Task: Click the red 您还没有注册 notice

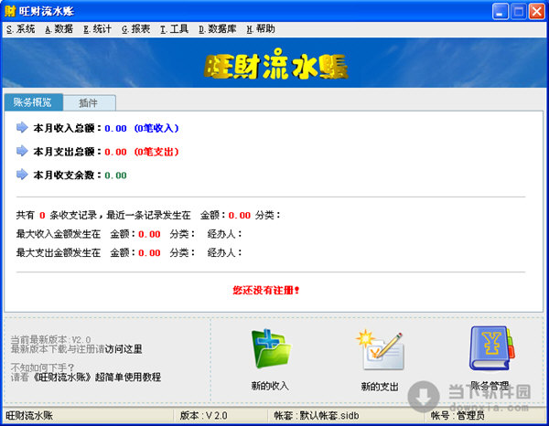Action: click(265, 290)
